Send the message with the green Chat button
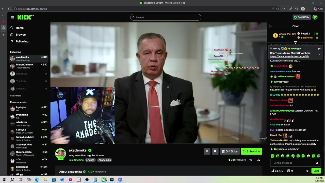Image resolution: width=325 pixels, height=183 pixels. tap(316, 171)
